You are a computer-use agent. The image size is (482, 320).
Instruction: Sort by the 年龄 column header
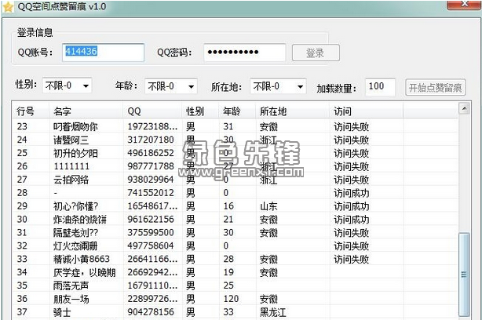[237, 111]
